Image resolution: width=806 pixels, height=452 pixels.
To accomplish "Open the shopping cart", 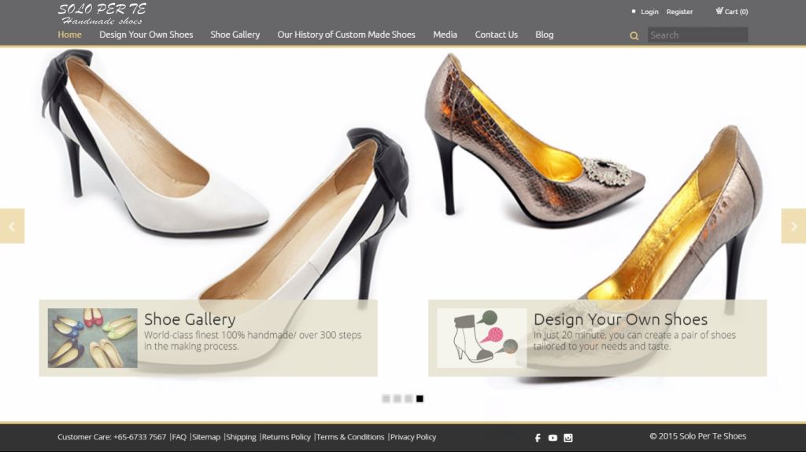I will coord(731,12).
